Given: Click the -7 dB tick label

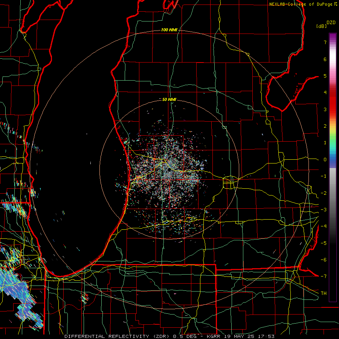Looking at the screenshot, I should coord(324,276).
